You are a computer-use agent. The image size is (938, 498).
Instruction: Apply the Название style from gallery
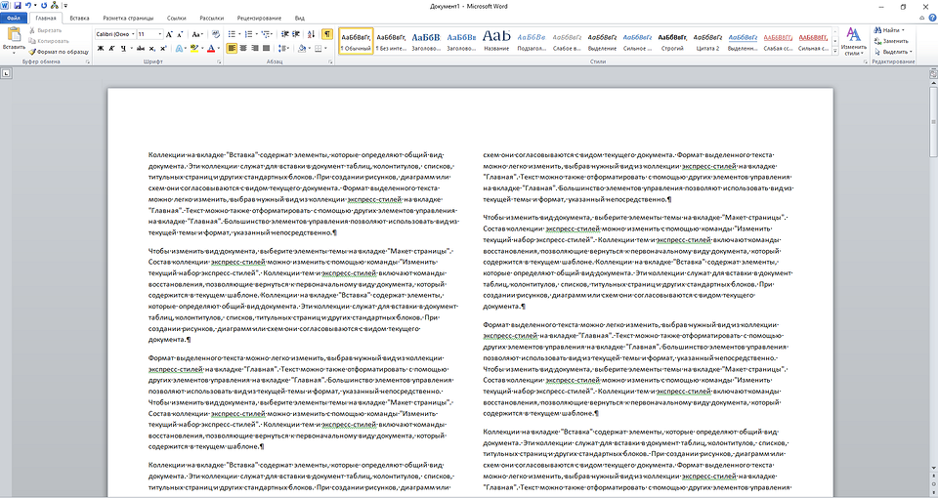click(x=496, y=39)
